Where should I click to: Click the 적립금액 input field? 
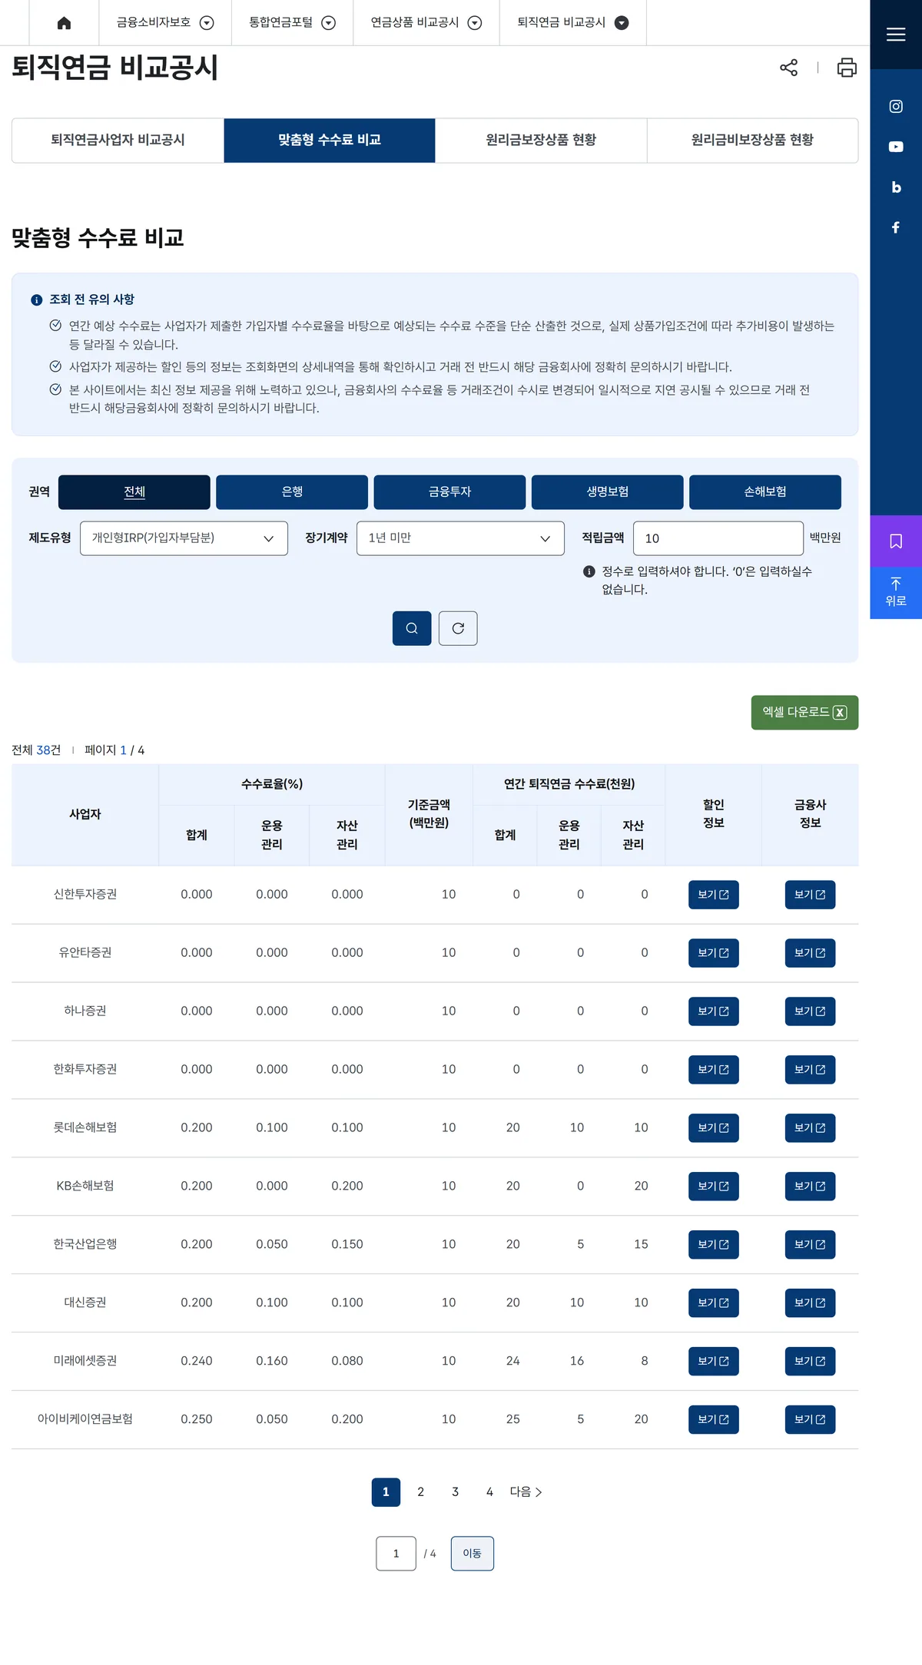point(718,538)
